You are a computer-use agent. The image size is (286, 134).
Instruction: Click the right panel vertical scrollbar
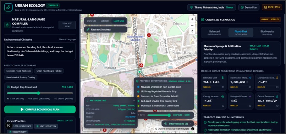pyautogui.click(x=285, y=39)
